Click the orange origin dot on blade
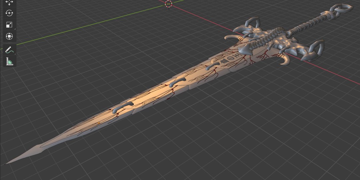 (99, 123)
